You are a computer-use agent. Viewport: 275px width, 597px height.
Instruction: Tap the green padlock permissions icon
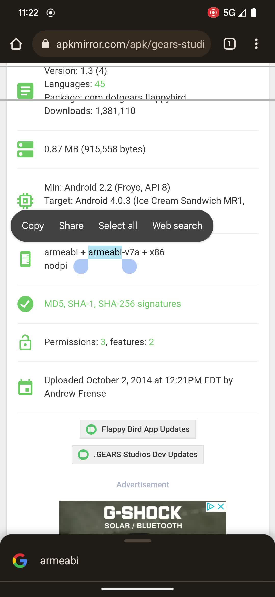(25, 342)
